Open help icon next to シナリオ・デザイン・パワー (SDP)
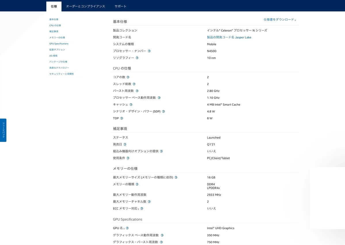The height and width of the screenshot is (245, 345). tap(164, 112)
